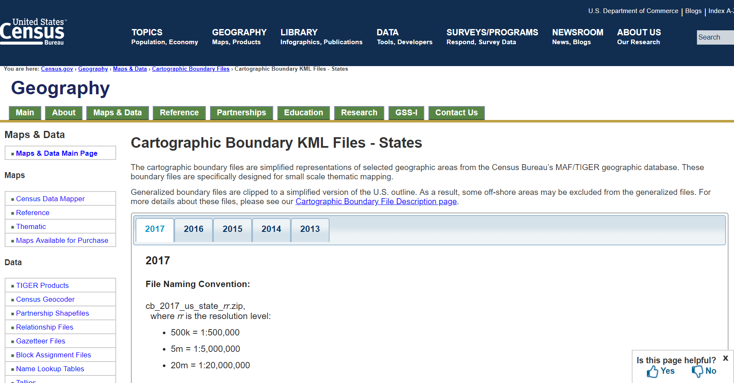The width and height of the screenshot is (734, 383).
Task: Open Cartographic Boundary File Description page link
Action: (376, 202)
